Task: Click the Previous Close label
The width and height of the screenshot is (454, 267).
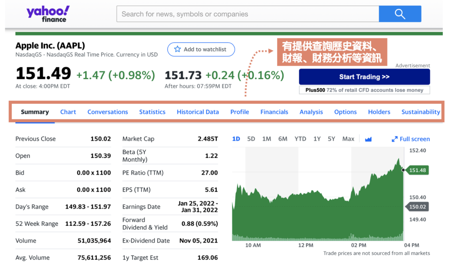Action: pos(35,139)
